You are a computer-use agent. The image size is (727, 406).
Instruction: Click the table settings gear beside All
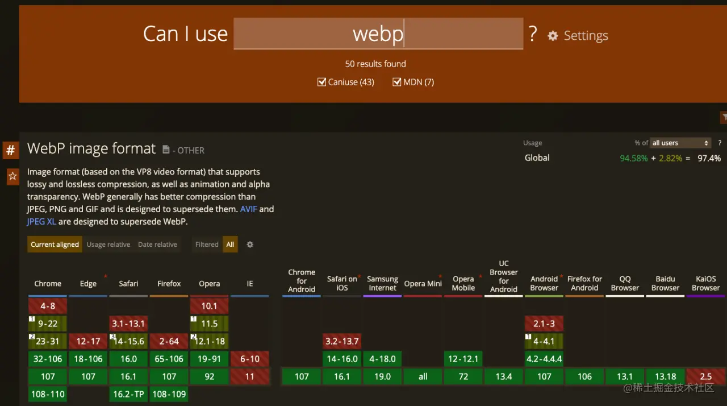pos(250,245)
